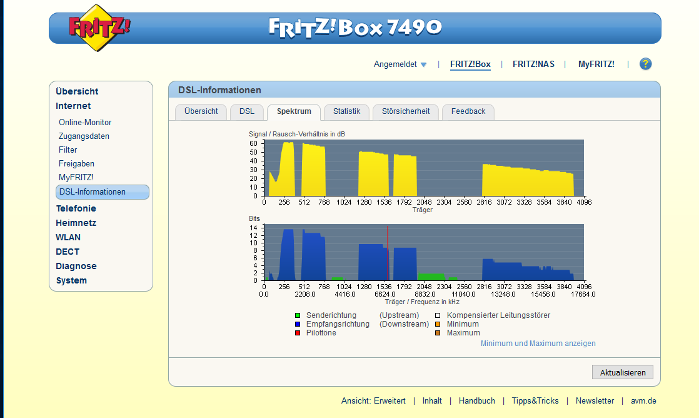Click the FRITZ! logo in the header
699x418 pixels.
pos(99,28)
